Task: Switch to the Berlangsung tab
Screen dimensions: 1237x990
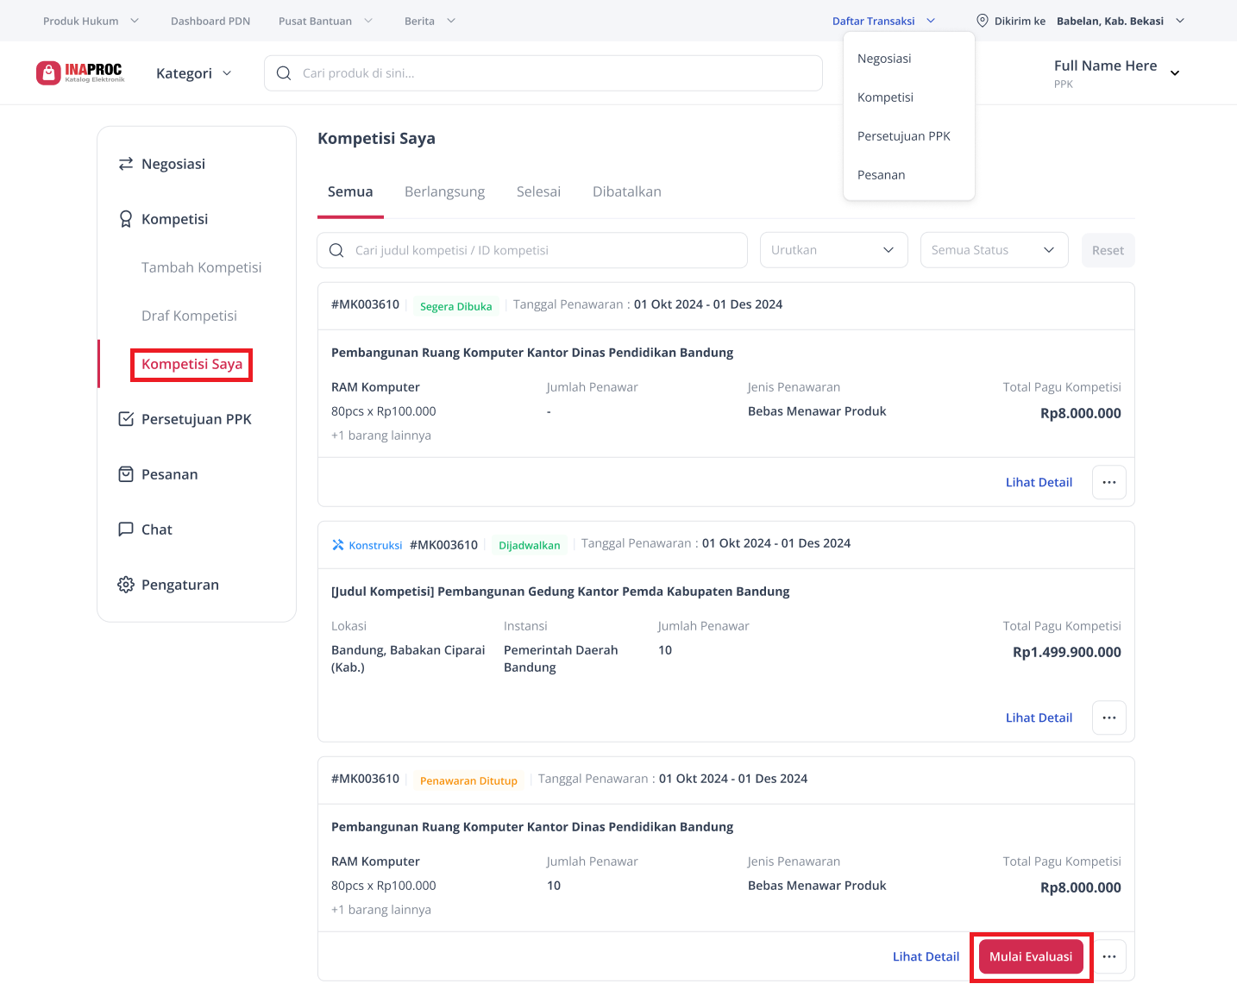Action: (444, 191)
